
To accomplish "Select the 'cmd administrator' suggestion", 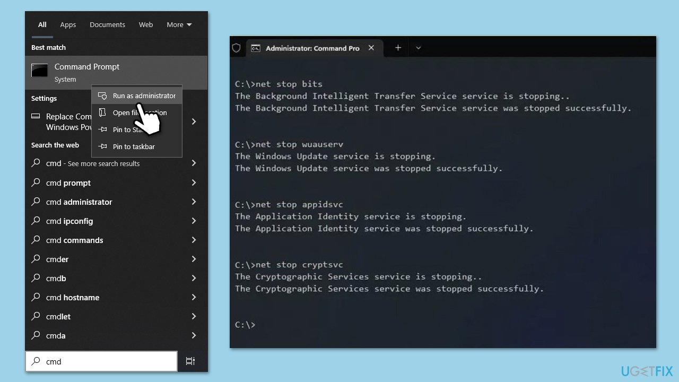I will (x=103, y=202).
